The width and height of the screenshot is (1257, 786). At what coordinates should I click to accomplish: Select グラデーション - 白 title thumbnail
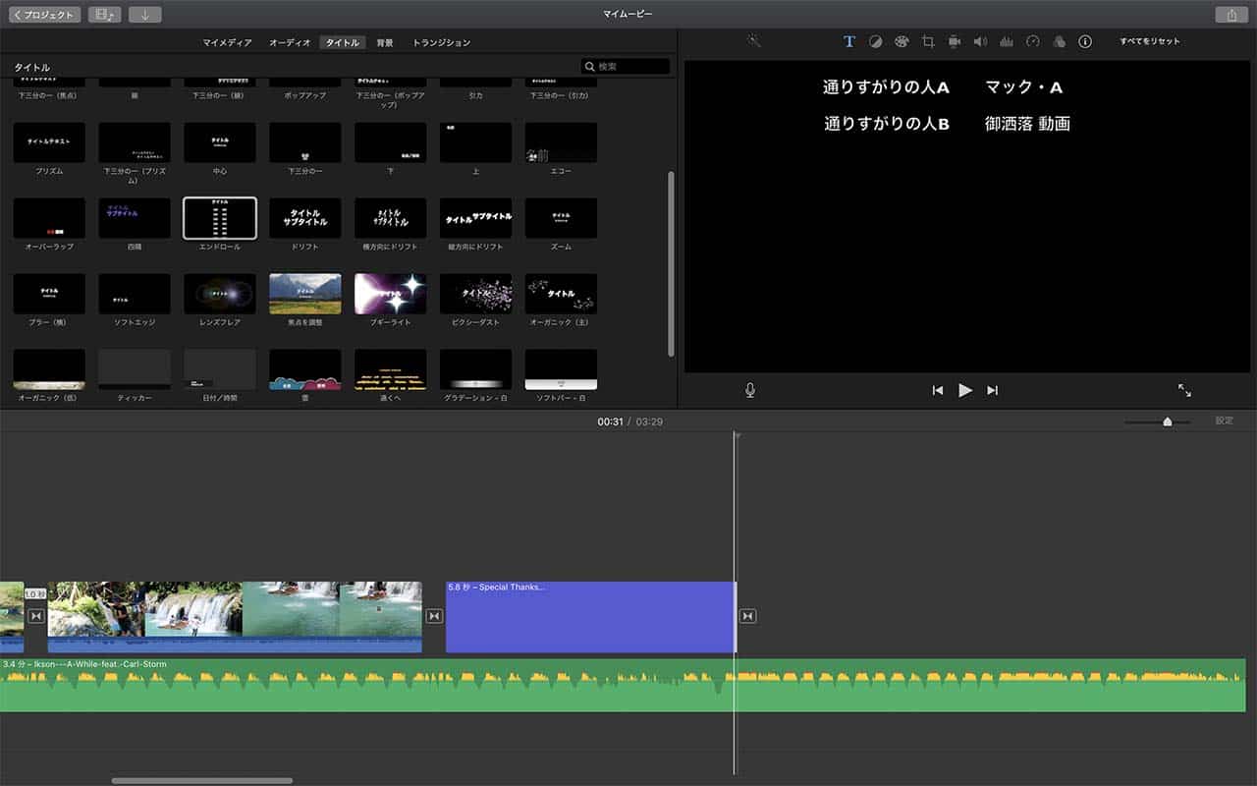coord(475,369)
